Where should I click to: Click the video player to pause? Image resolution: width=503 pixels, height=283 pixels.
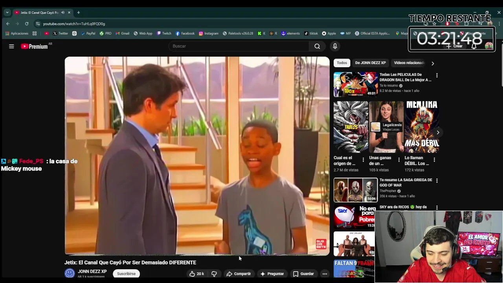(x=197, y=156)
